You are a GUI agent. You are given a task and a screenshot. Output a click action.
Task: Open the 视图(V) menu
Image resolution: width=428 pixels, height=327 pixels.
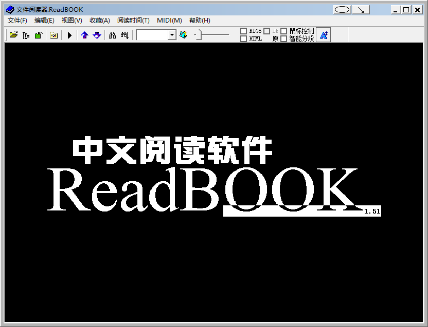click(x=72, y=21)
